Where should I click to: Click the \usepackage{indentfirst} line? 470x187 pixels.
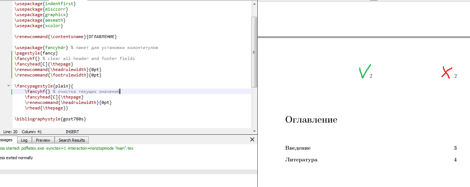pyautogui.click(x=45, y=4)
